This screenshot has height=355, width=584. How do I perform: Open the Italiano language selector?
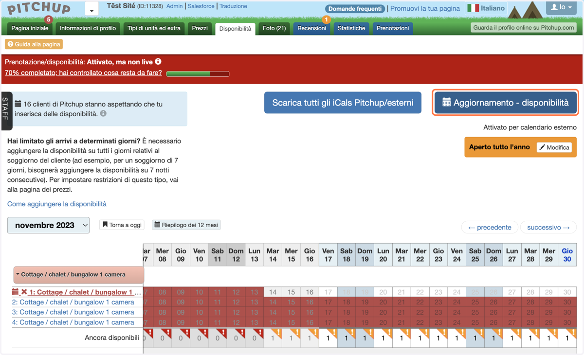(x=486, y=8)
